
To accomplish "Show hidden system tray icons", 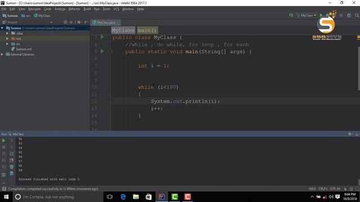I will pyautogui.click(x=312, y=197).
